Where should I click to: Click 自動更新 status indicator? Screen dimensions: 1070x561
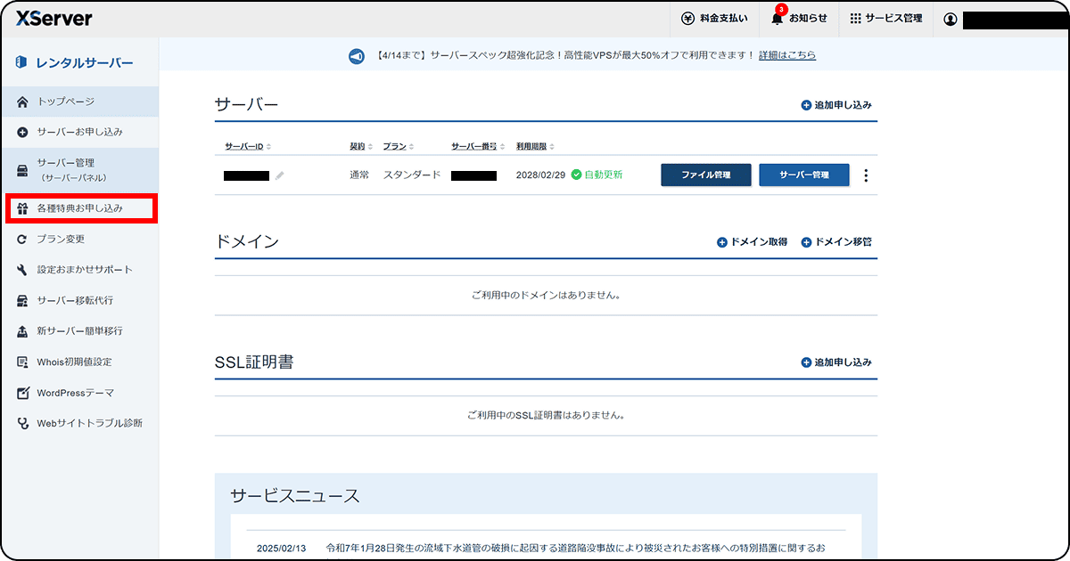click(597, 175)
